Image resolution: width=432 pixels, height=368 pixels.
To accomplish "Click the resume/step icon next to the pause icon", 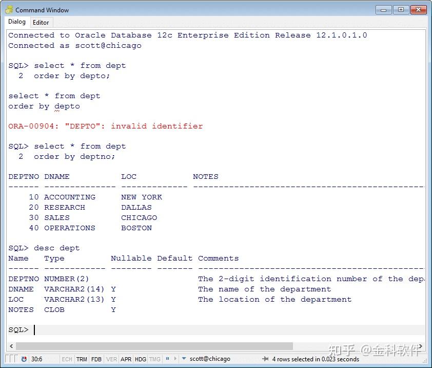I will click(x=176, y=359).
